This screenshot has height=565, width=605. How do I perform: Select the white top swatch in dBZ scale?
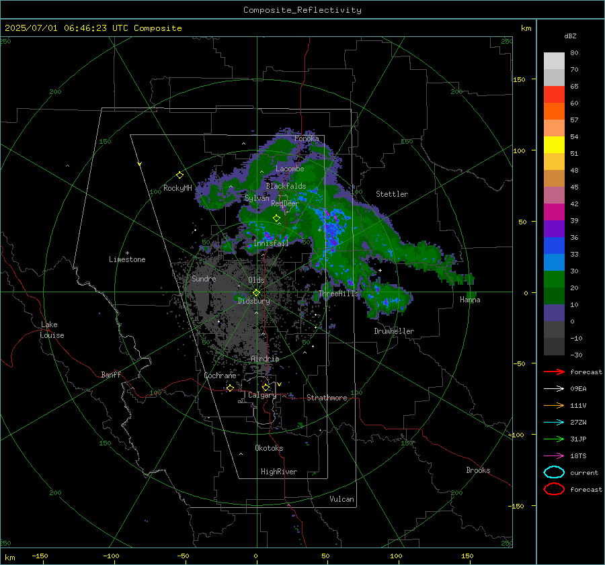[x=554, y=61]
